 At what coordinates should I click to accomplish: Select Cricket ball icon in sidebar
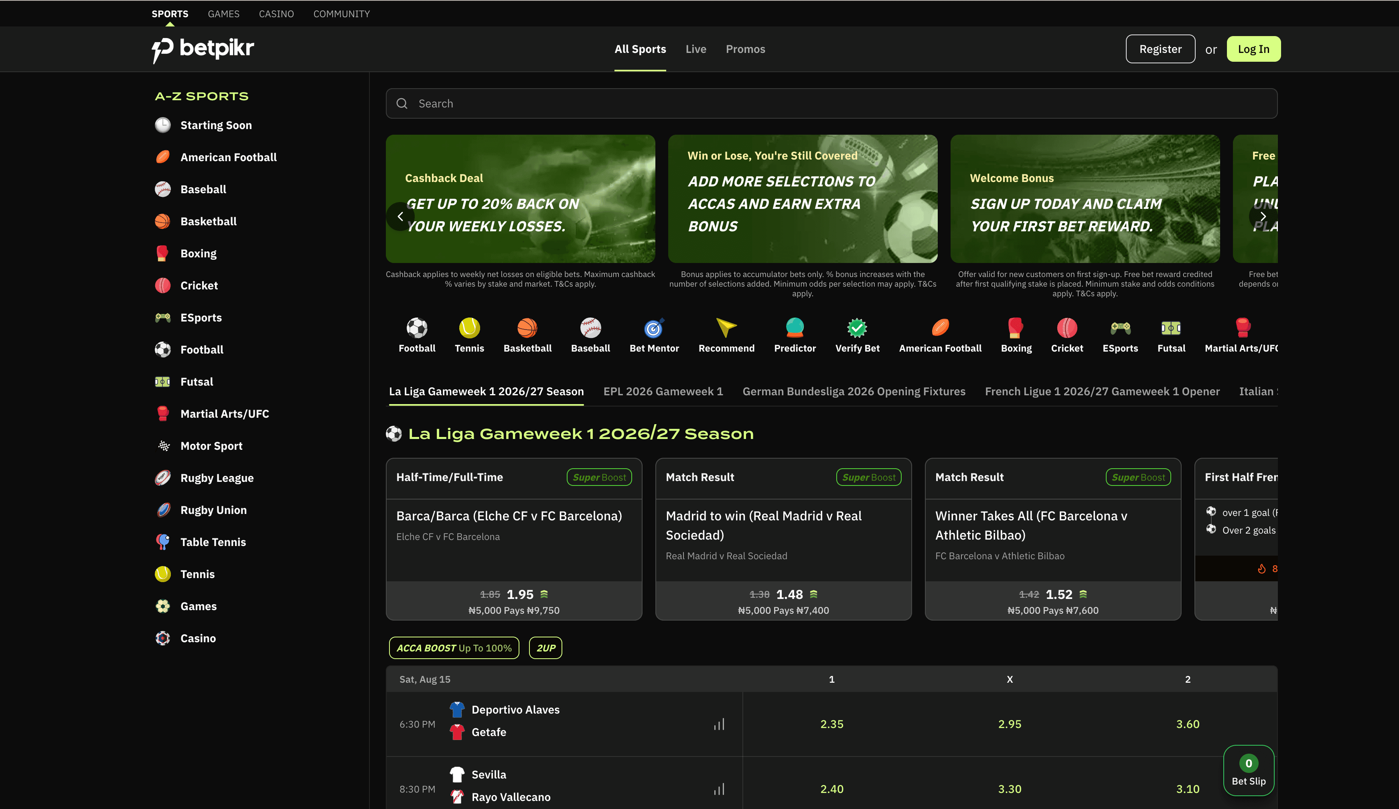pos(163,285)
